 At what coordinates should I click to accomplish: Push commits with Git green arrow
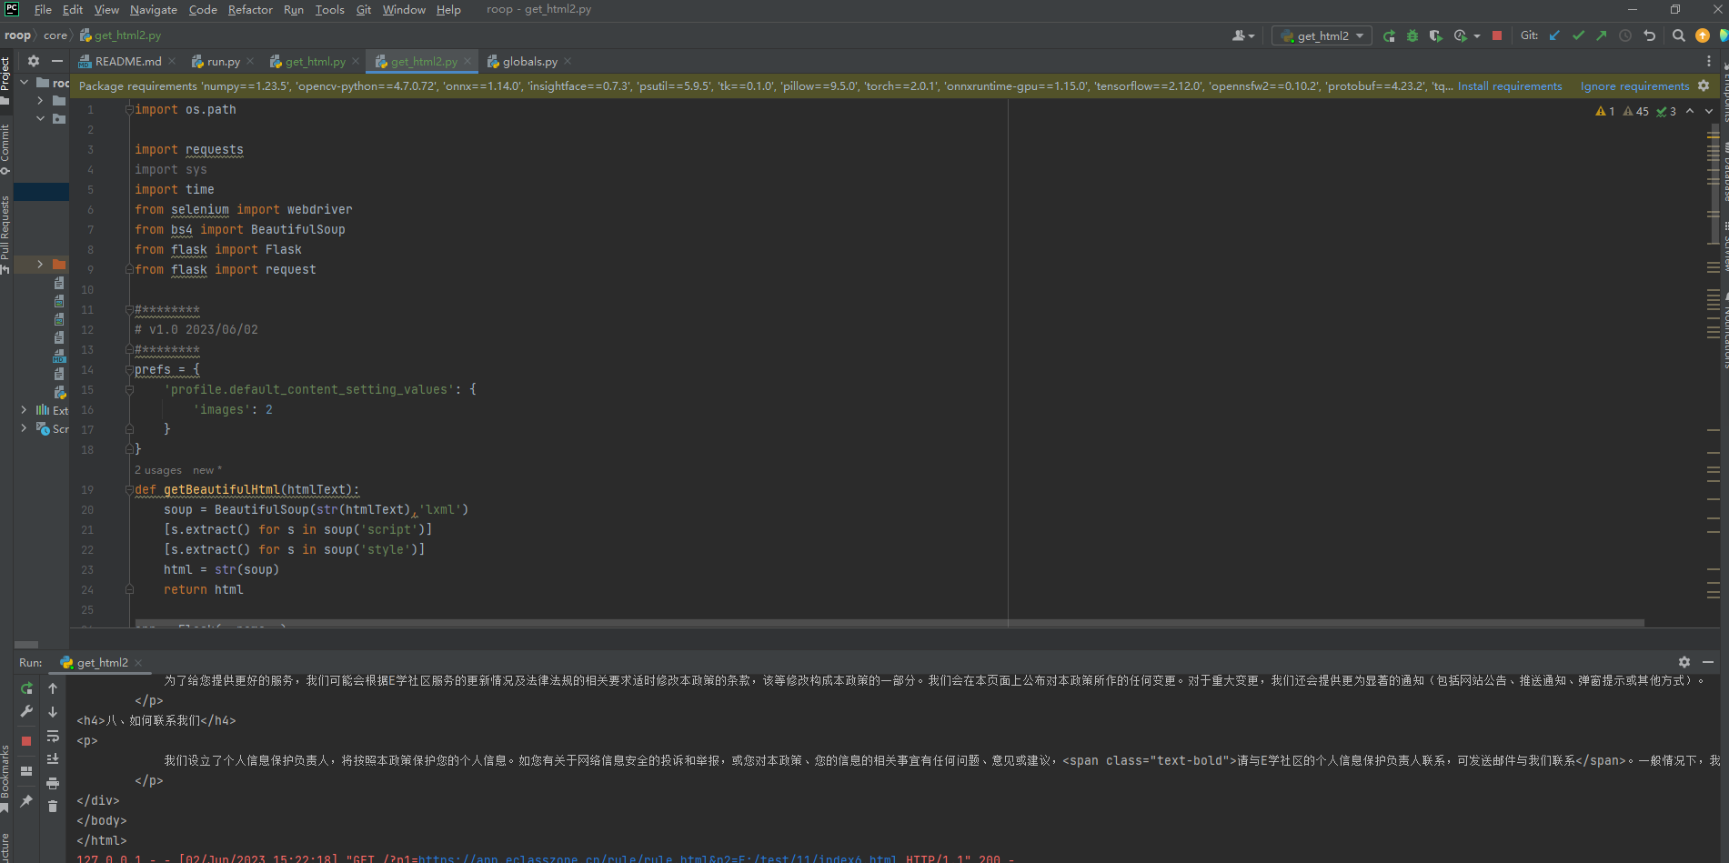click(1601, 35)
